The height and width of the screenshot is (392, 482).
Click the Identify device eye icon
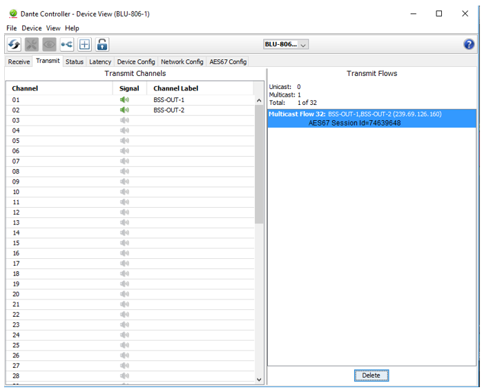coord(49,45)
